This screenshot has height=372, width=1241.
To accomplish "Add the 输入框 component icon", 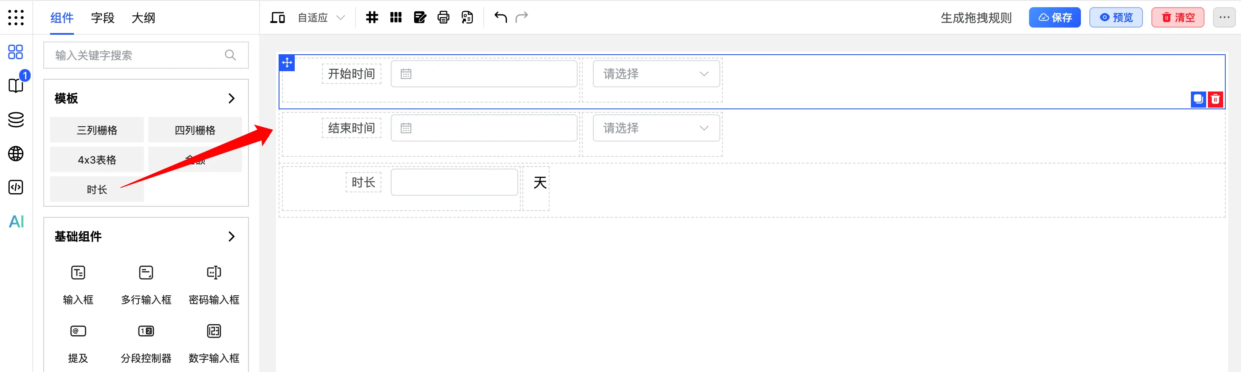I will coord(78,272).
